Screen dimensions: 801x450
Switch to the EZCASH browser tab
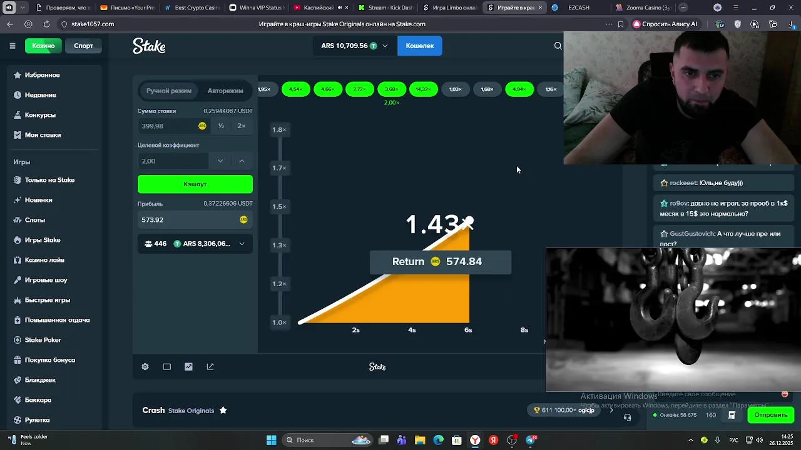click(x=579, y=7)
